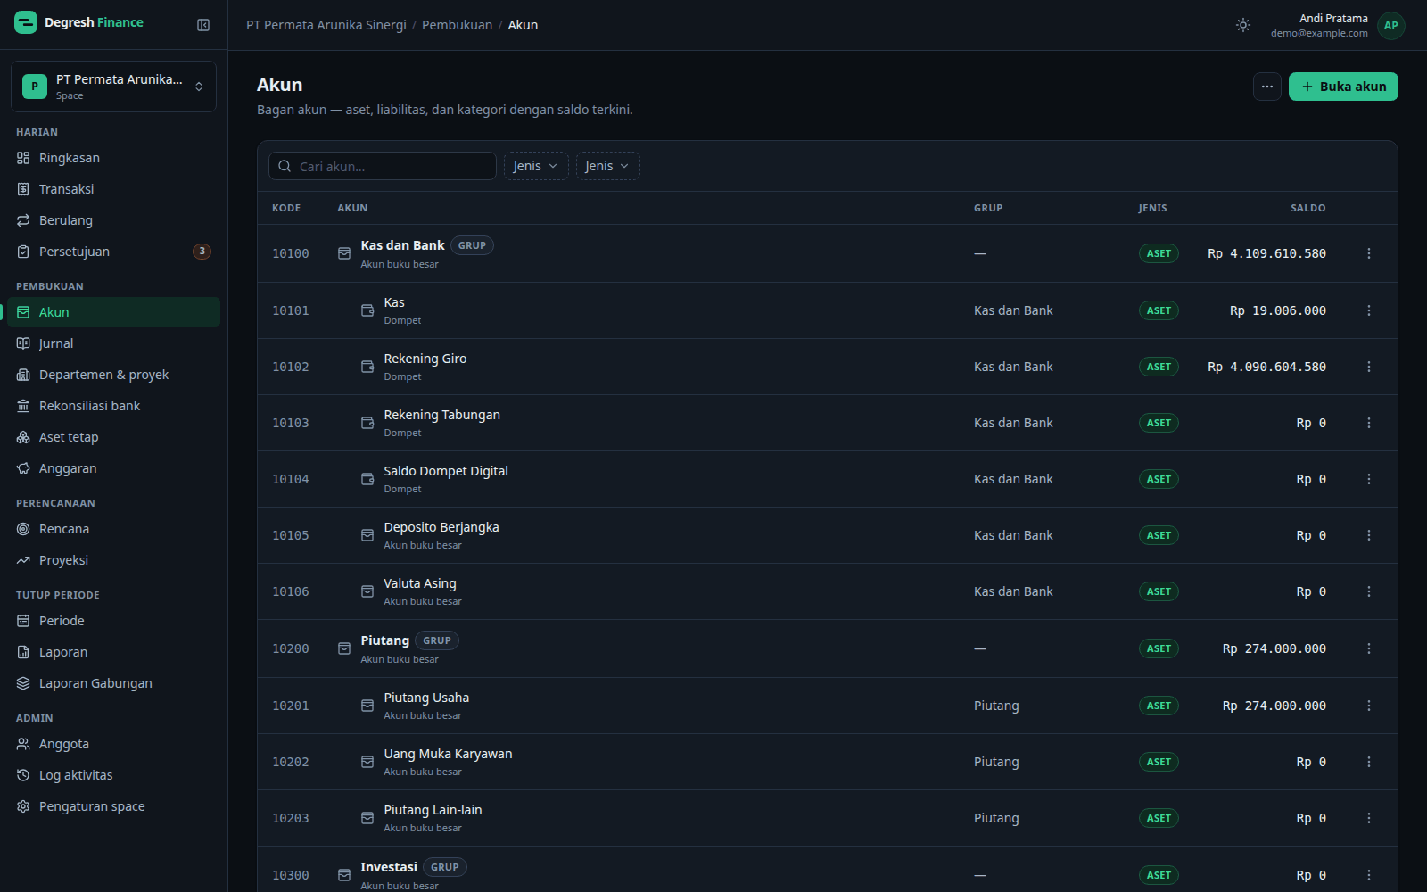1427x892 pixels.
Task: Click the Rp 4.090.604.580 balance
Action: coord(1266,367)
